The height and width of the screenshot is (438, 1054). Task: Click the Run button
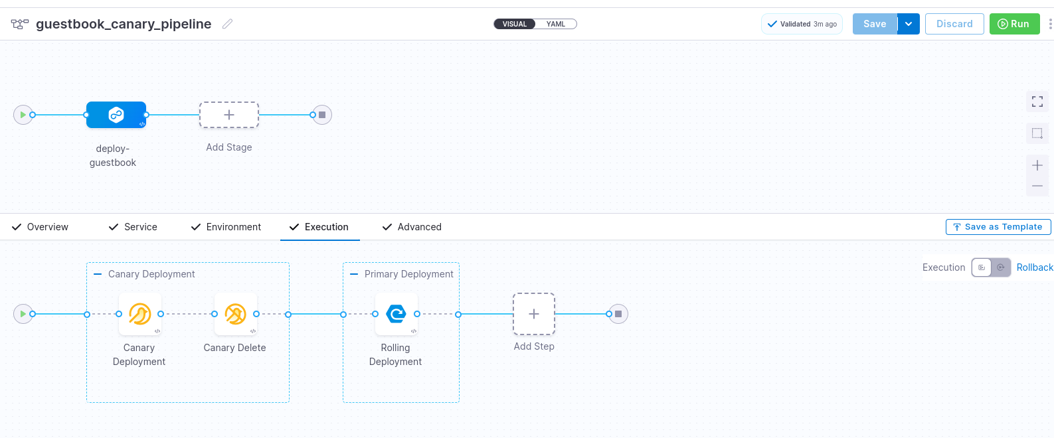point(1013,24)
